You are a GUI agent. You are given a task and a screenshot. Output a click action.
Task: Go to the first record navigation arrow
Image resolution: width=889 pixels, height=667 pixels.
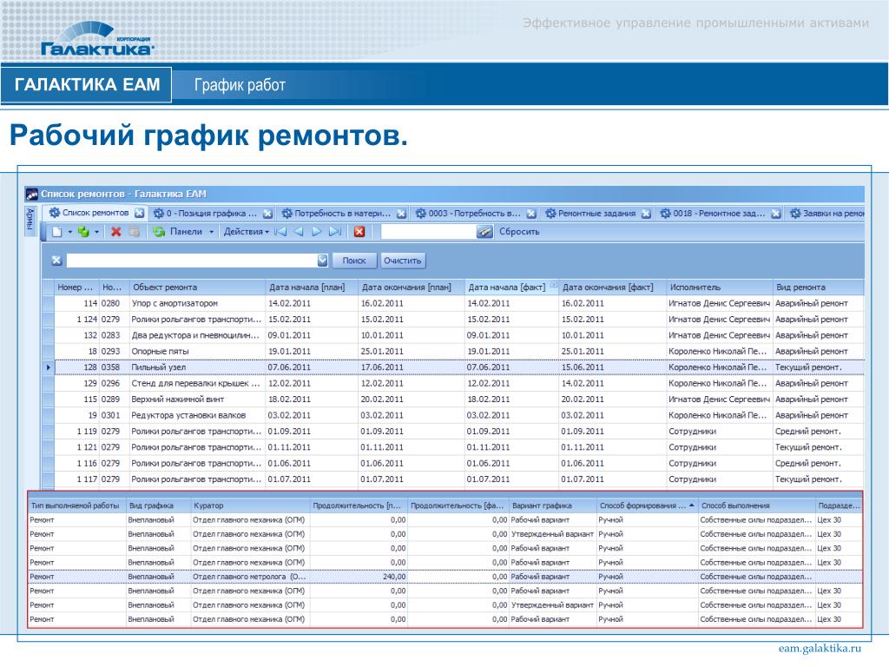pos(280,231)
